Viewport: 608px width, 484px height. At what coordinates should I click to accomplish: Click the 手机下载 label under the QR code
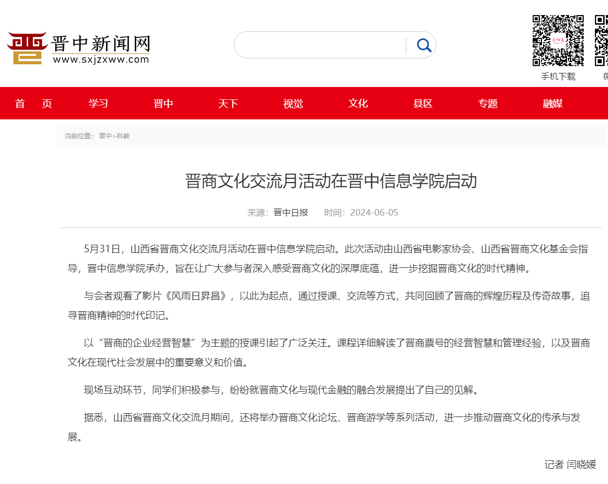(x=558, y=77)
